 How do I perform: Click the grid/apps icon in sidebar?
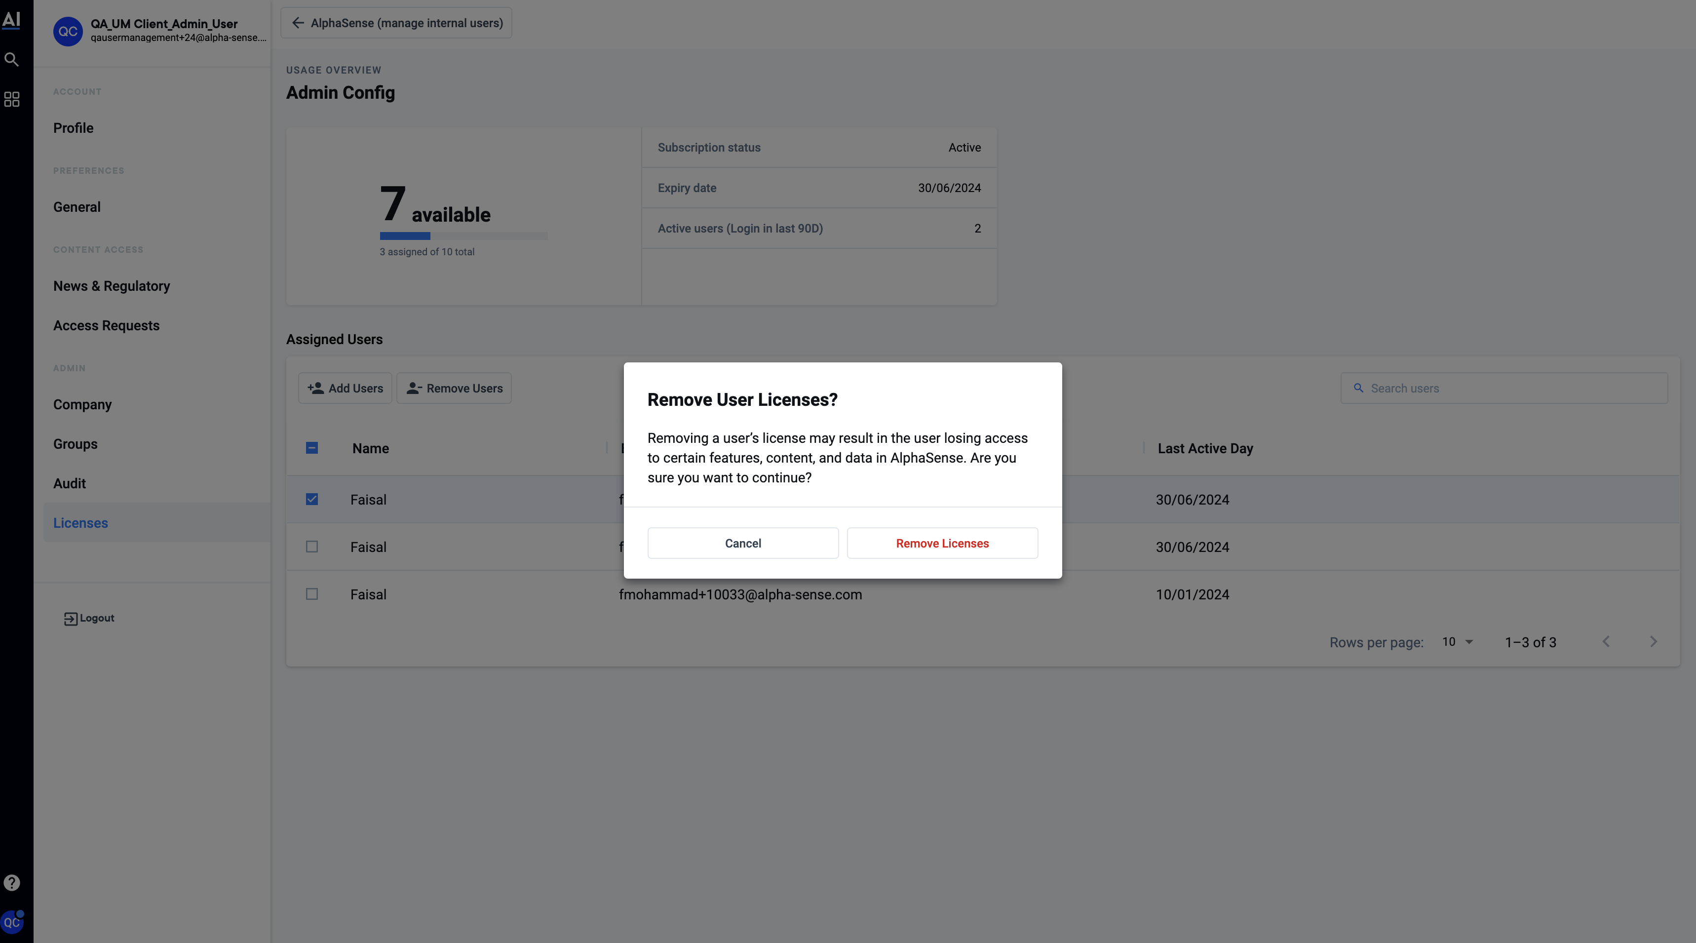click(12, 99)
